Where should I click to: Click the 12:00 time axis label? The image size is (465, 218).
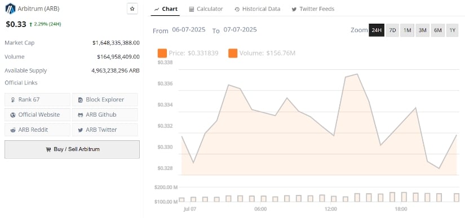[331, 209]
